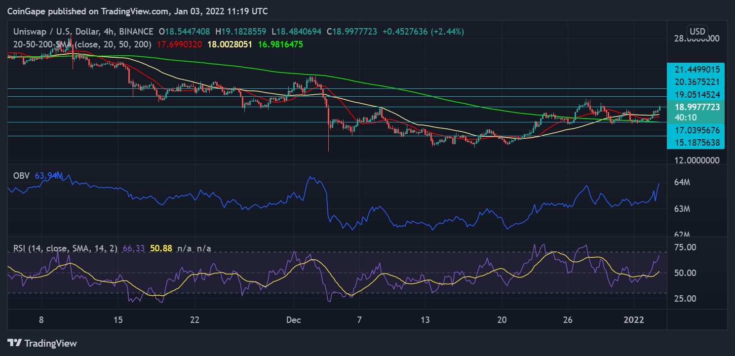Click the Dec marker on the time axis

(x=293, y=319)
